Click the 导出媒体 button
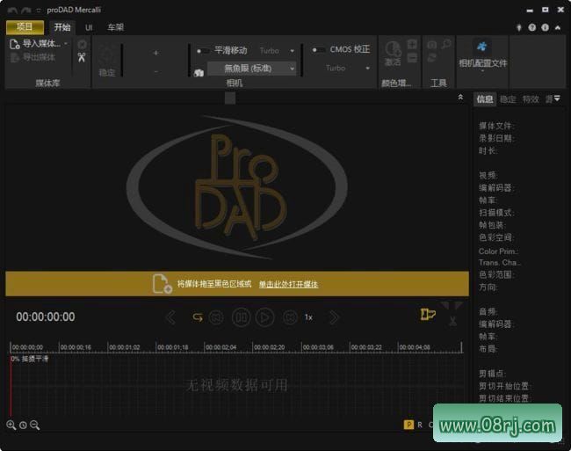Viewport: 571px width, 451px height. 33,57
